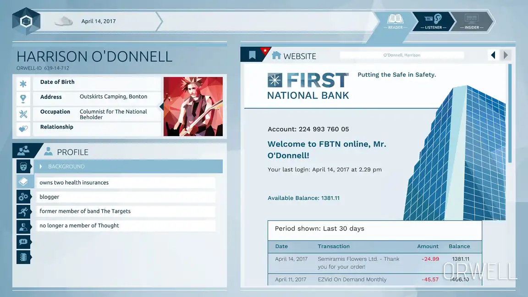Select the speech bubble quote category icon
This screenshot has width=528, height=297.
coord(23,242)
